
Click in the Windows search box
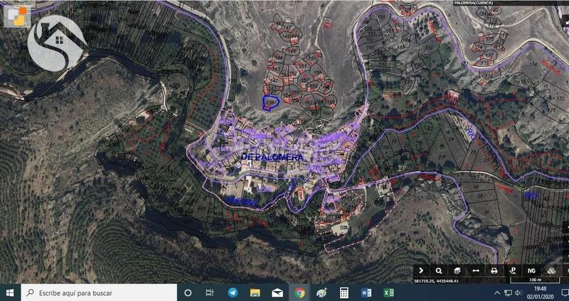point(100,292)
